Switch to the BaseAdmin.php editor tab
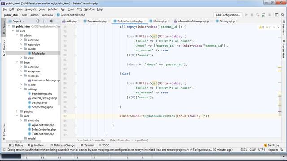The height and width of the screenshot is (161, 287). (x=97, y=21)
